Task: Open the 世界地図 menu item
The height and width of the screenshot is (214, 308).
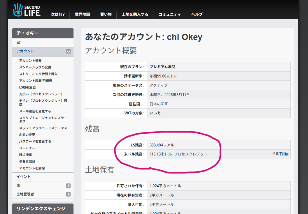Action: point(82,14)
